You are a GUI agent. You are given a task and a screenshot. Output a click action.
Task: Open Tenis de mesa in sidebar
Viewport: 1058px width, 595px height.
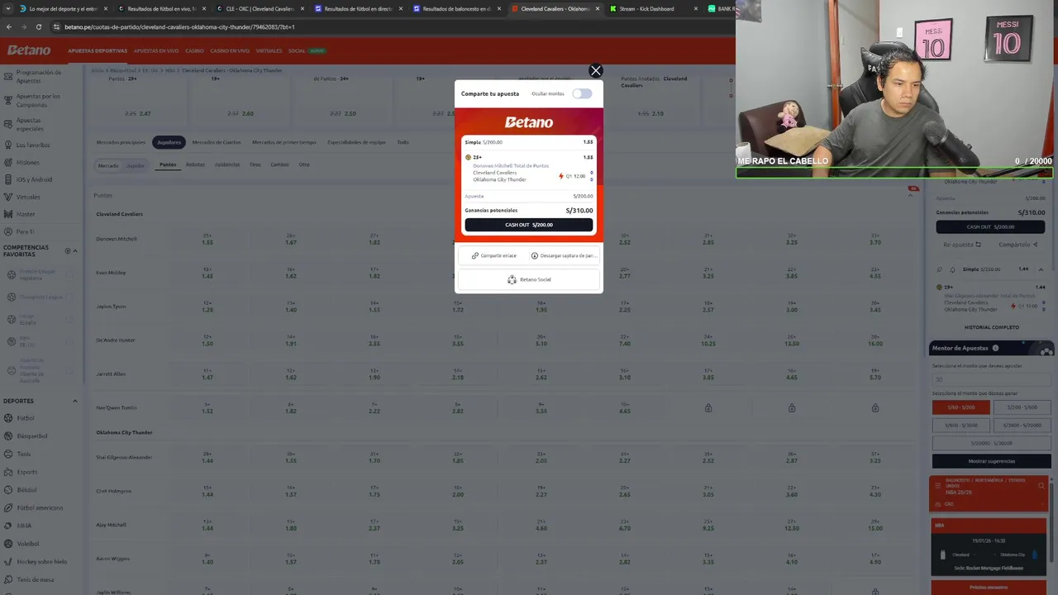36,579
